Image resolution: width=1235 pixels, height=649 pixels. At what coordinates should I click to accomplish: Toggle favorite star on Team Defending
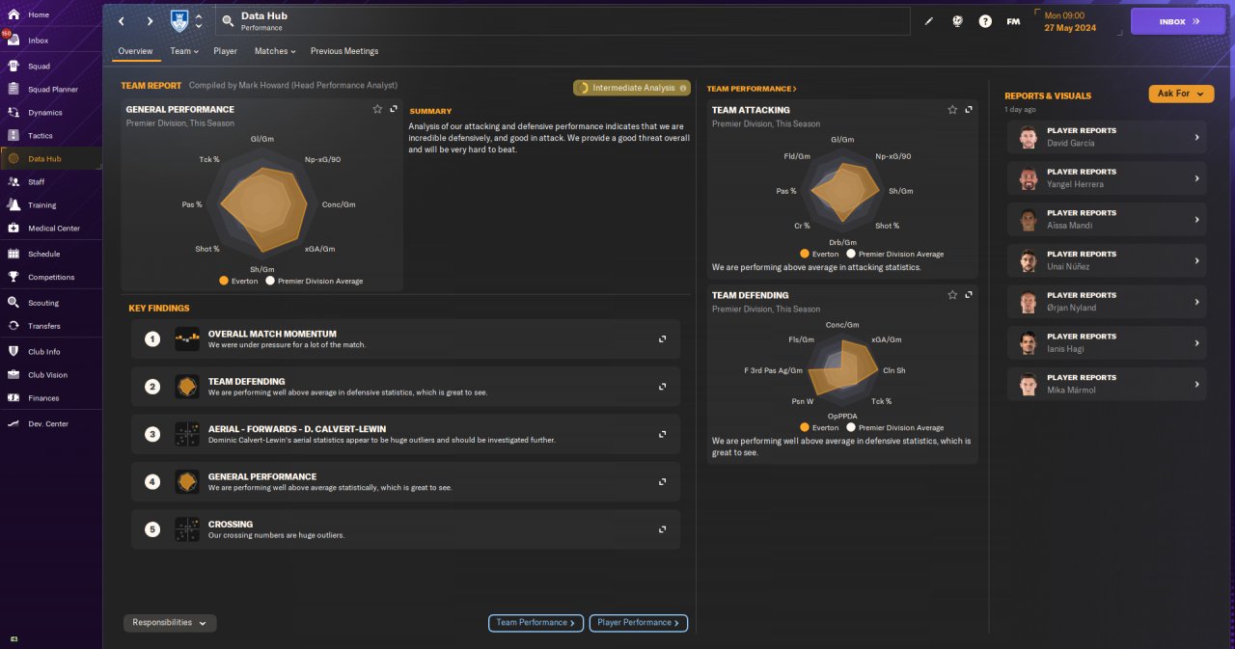[x=952, y=295]
